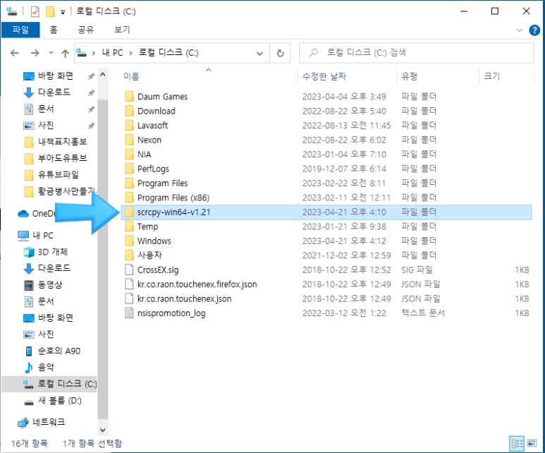Sort by 유형 column header
The width and height of the screenshot is (545, 453).
pos(410,76)
